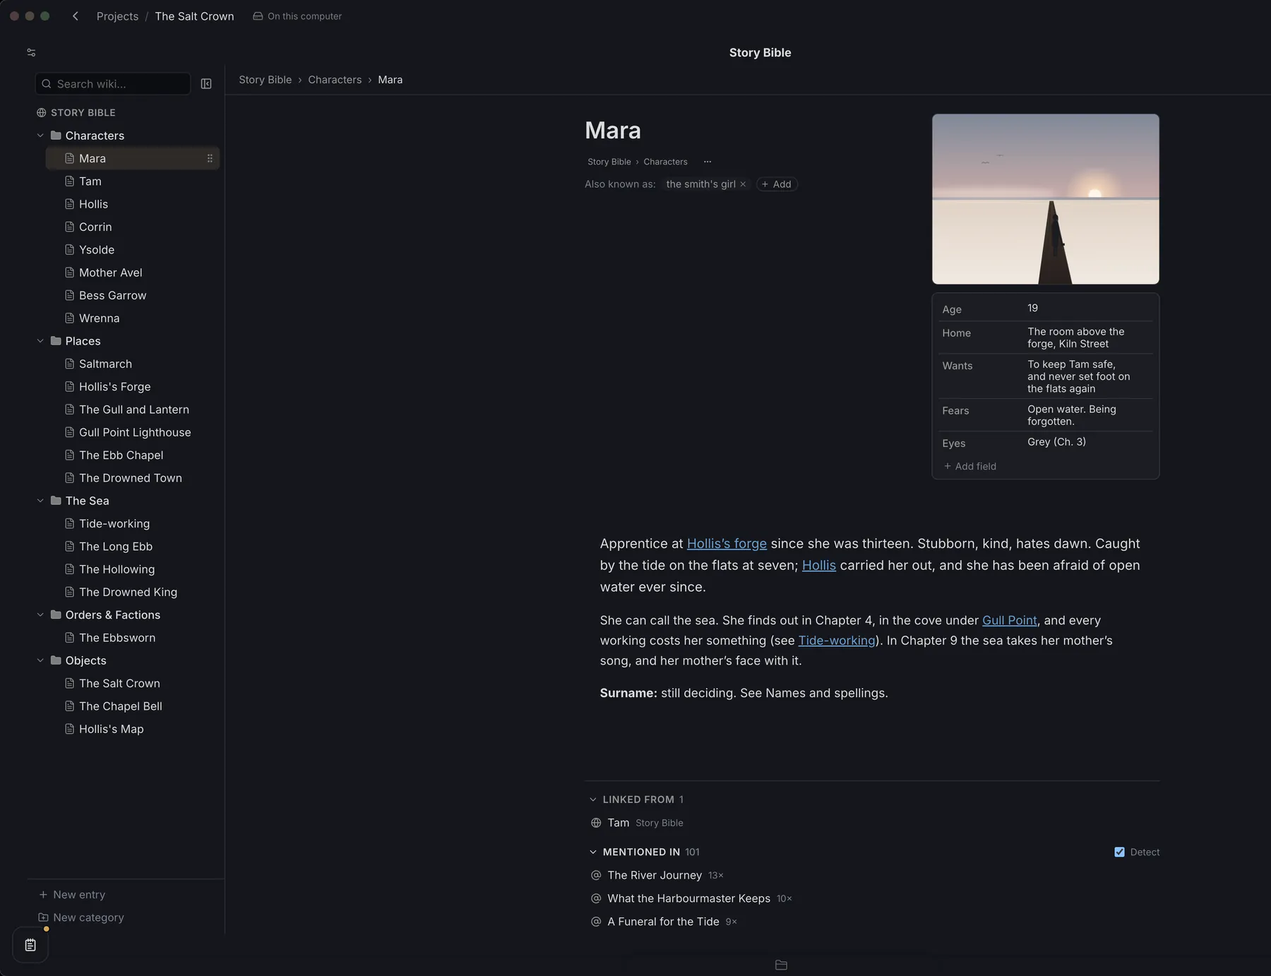
Task: Click the On this computer storage icon
Action: click(258, 16)
